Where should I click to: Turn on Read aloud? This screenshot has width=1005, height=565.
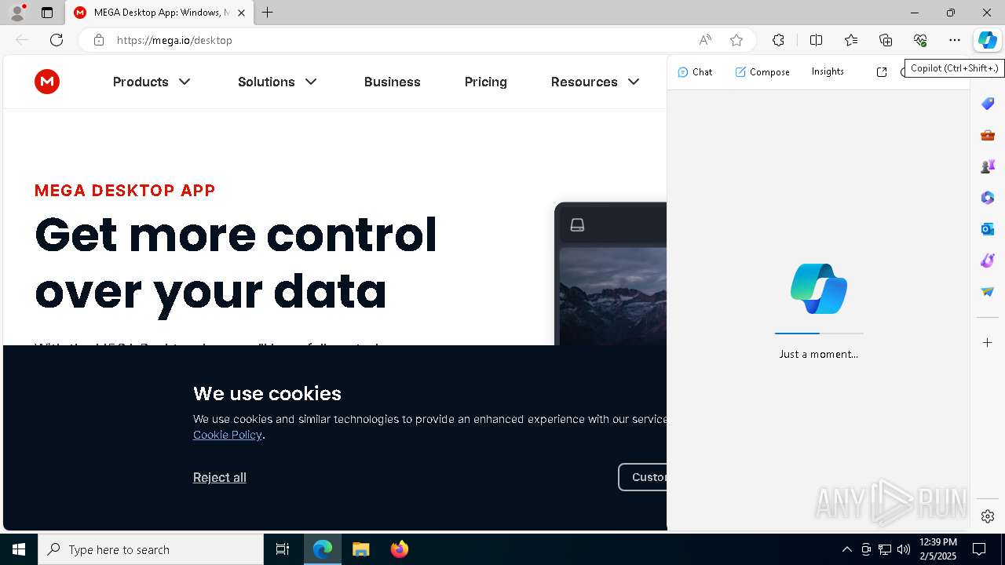pos(705,40)
